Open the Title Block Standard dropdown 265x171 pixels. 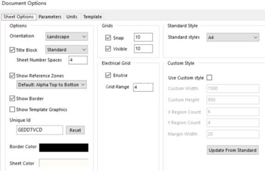(66, 50)
